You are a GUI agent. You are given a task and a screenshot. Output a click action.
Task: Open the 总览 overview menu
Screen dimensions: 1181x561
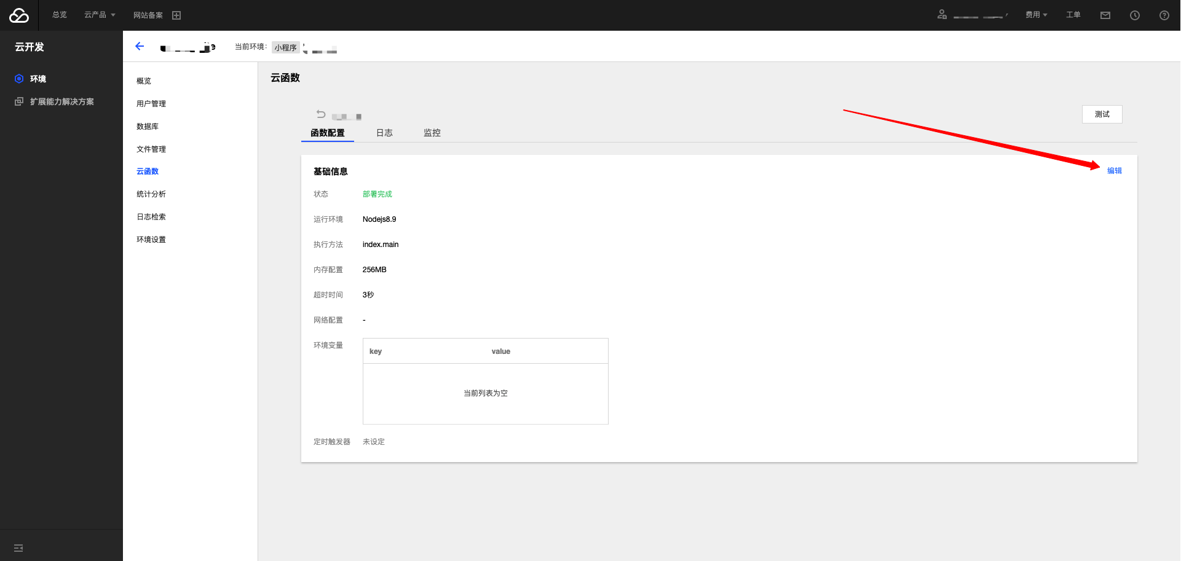tap(60, 15)
